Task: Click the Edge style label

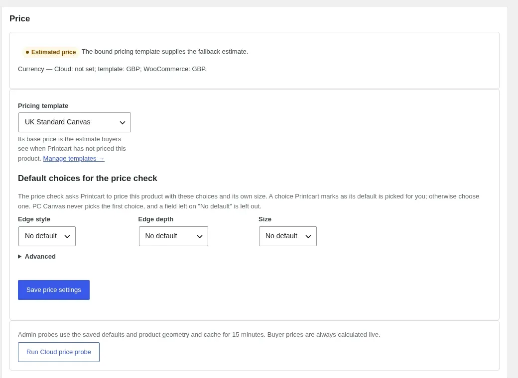Action: point(34,219)
